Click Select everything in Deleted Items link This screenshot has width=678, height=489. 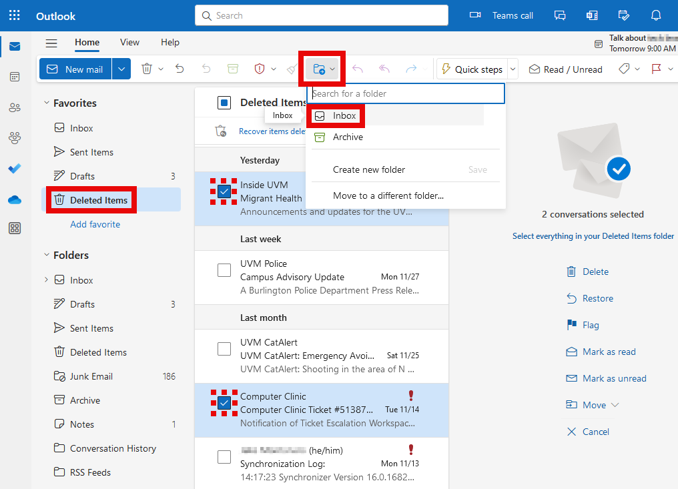pyautogui.click(x=593, y=236)
